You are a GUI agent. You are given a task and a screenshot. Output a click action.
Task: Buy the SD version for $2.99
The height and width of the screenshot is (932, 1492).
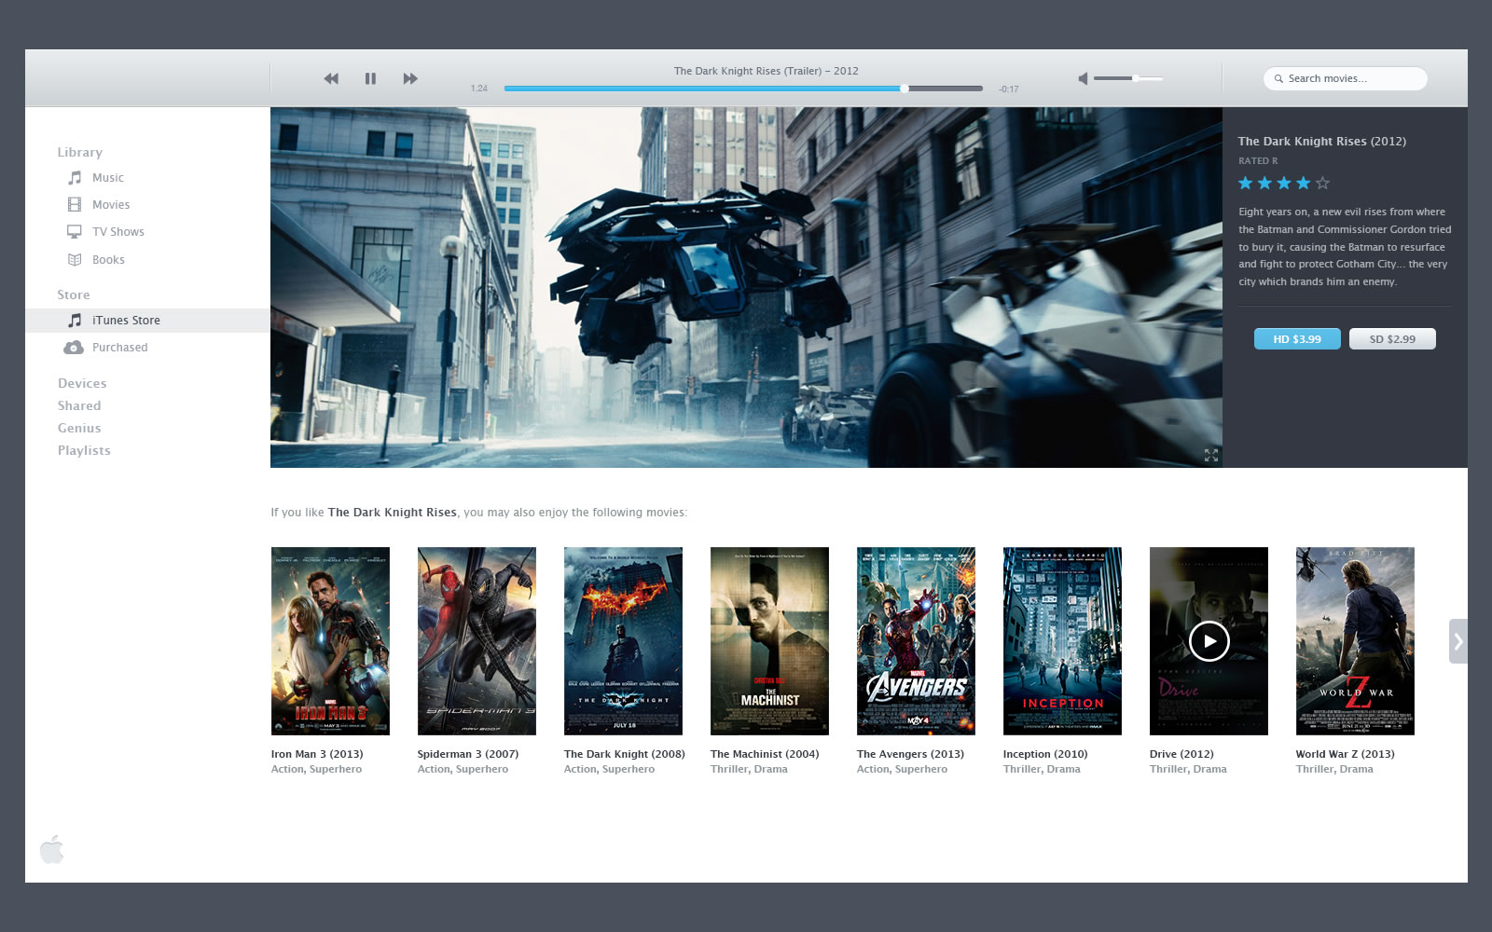pos(1392,339)
